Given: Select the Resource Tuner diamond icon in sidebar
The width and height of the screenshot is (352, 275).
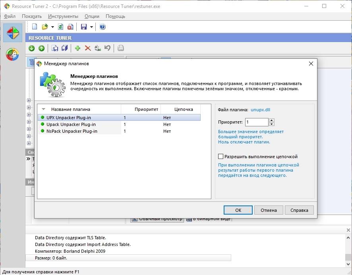Looking at the screenshot, I should point(13,33).
